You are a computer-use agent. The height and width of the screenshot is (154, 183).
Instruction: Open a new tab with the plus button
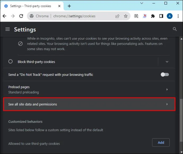coord(69,6)
